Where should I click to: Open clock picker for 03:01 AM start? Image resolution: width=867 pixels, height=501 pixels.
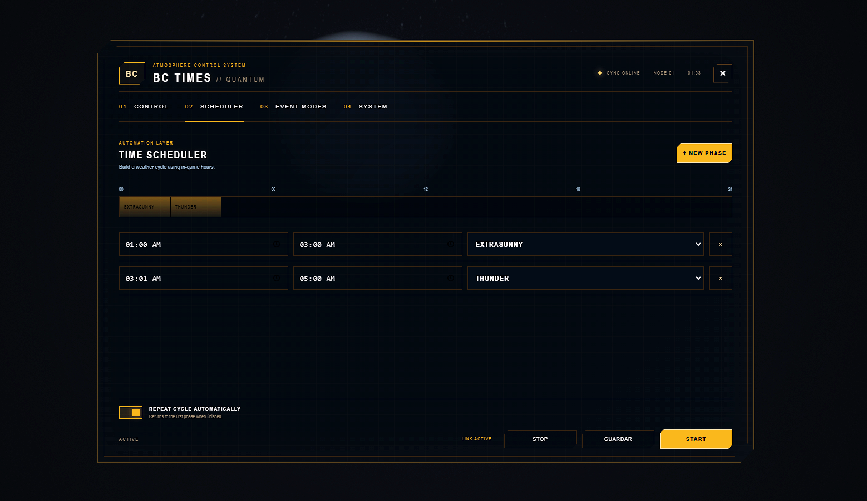click(277, 278)
